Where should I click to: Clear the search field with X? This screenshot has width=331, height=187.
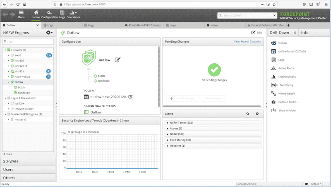tap(274, 15)
